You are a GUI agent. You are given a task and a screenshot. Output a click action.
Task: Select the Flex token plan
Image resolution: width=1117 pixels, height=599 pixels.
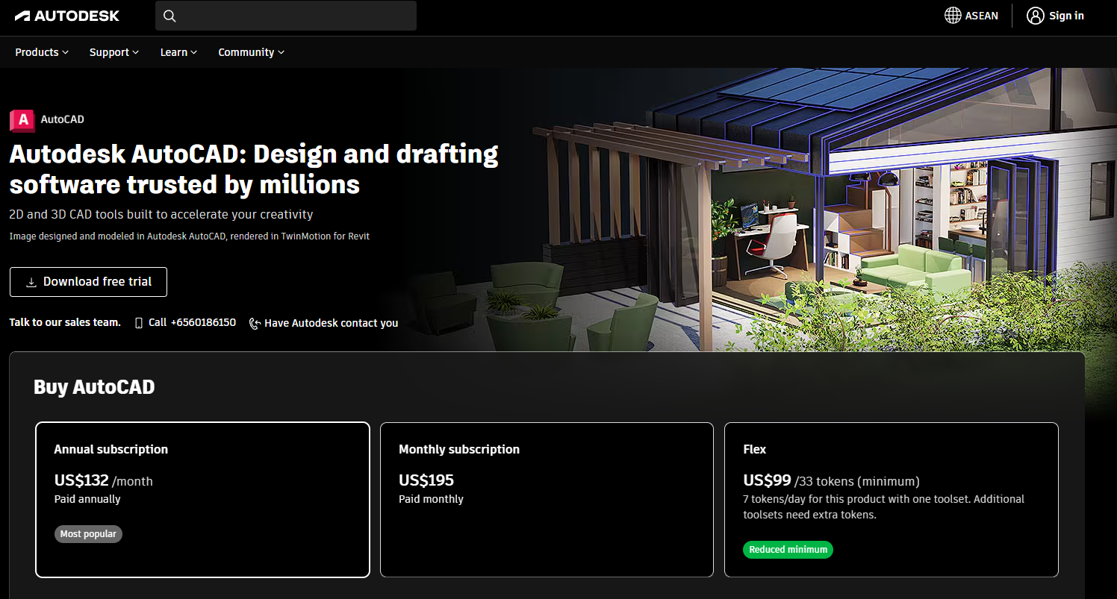(x=892, y=500)
